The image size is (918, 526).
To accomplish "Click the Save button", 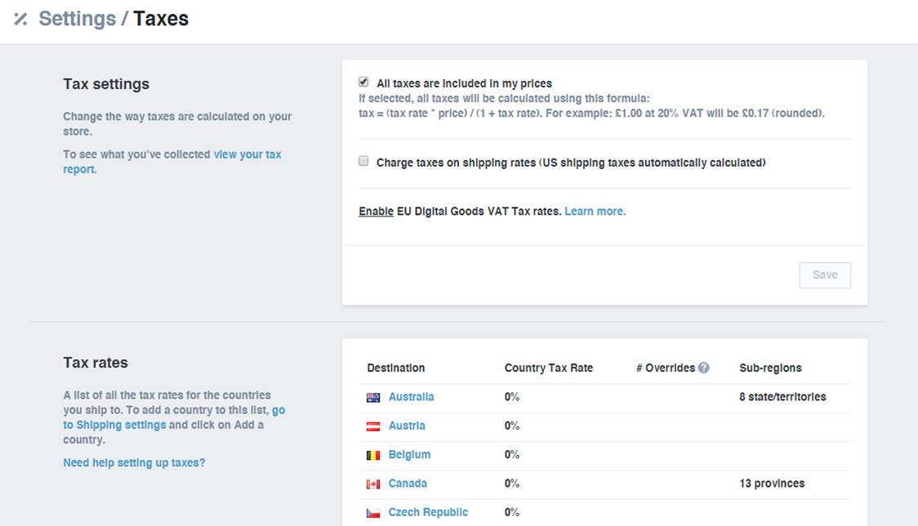I will point(824,274).
